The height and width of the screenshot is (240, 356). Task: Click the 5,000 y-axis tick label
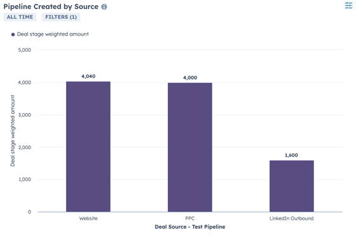pos(25,50)
